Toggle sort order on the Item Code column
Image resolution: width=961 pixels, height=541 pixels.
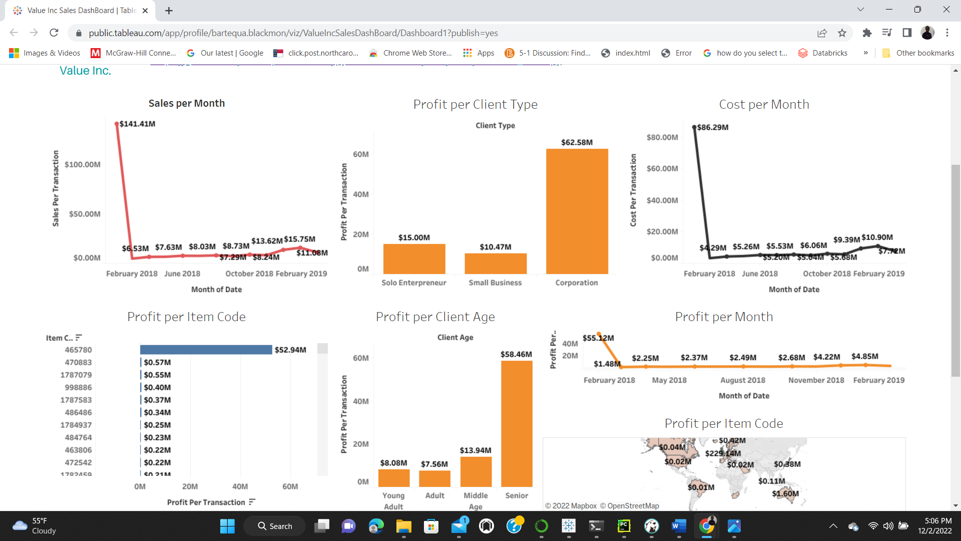tap(79, 337)
